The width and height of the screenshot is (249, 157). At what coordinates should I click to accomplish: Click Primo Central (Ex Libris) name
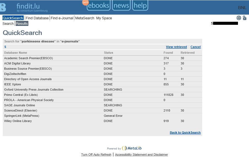(21, 95)
